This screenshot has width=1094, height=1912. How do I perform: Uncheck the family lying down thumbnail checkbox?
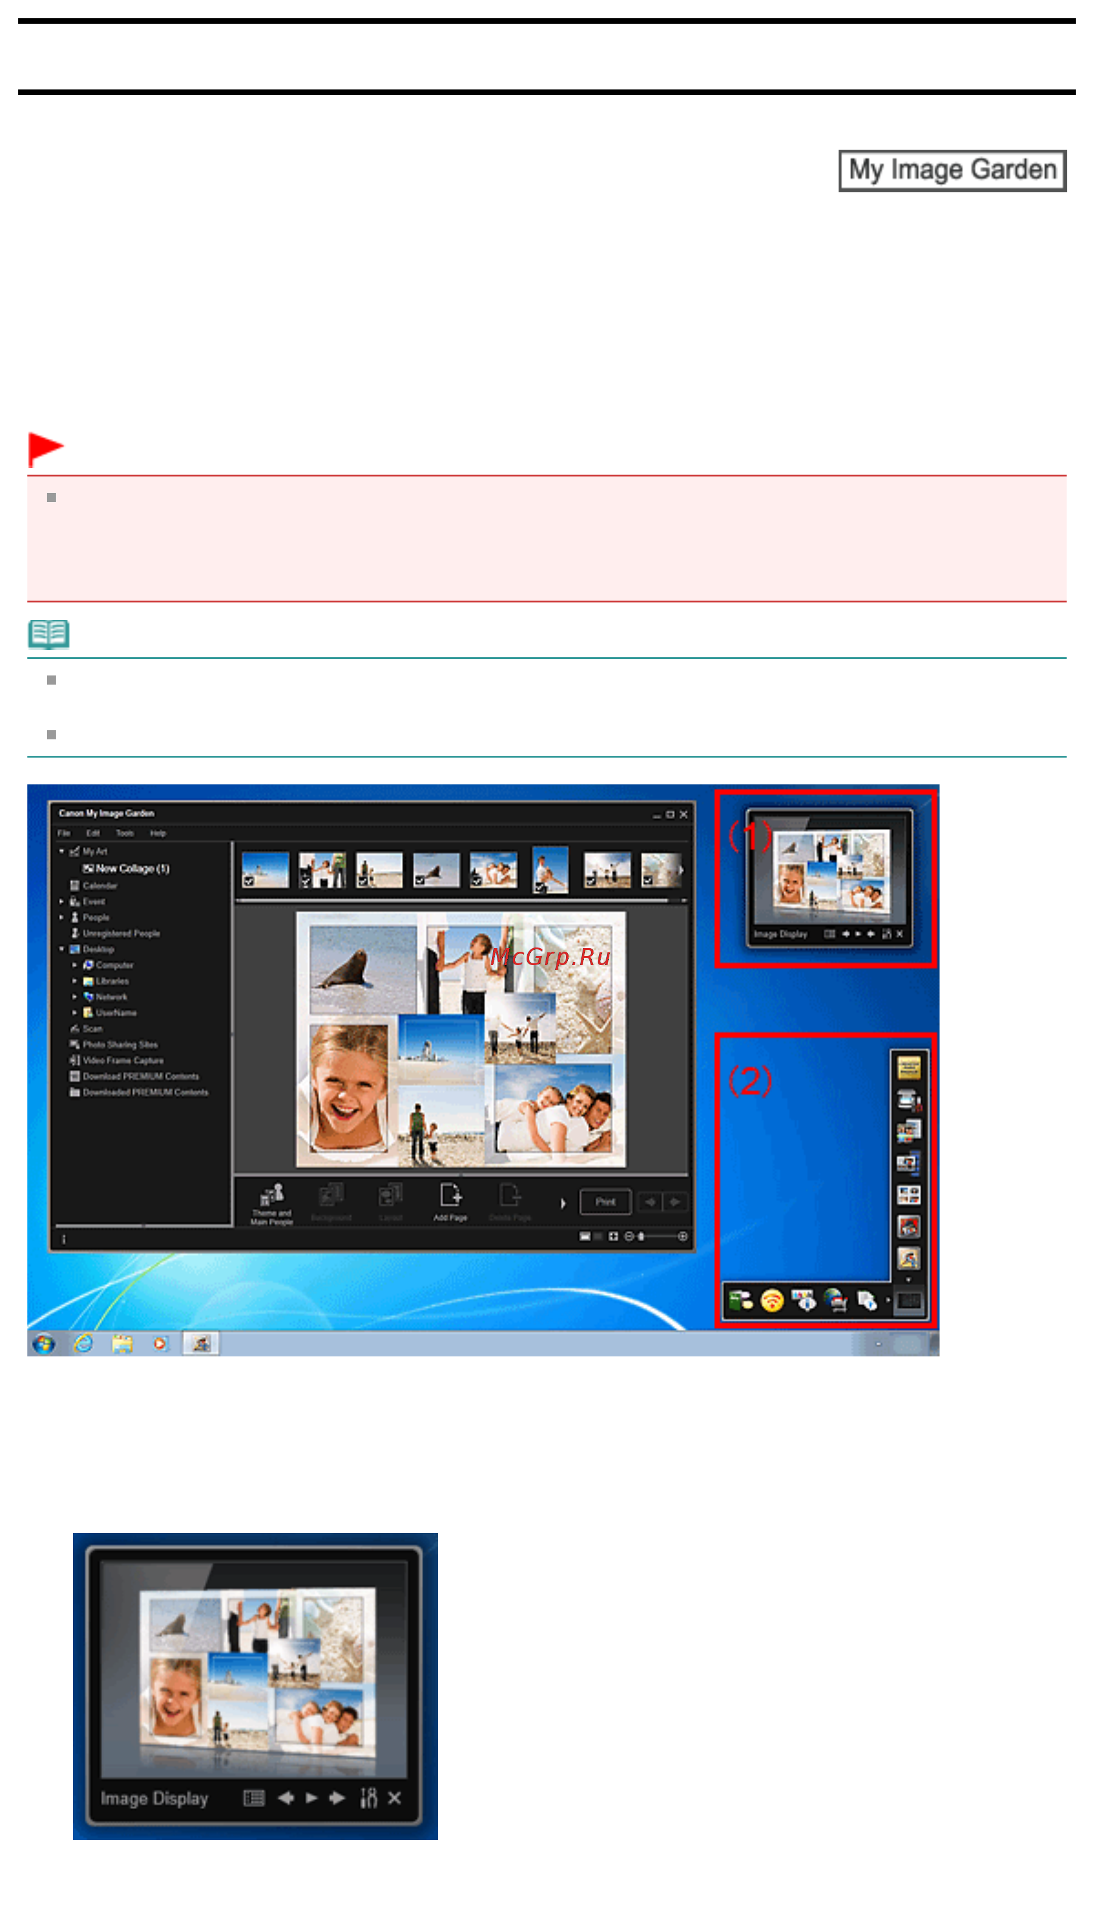click(x=476, y=881)
